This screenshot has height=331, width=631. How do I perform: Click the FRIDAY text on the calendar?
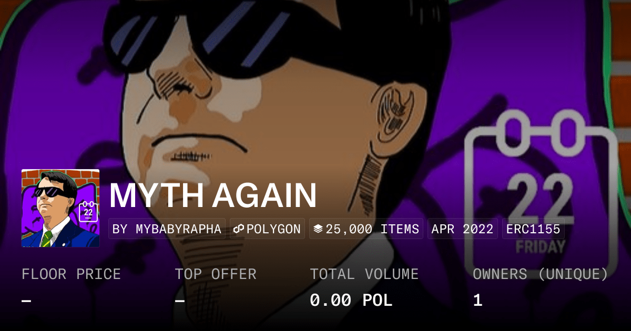point(541,247)
